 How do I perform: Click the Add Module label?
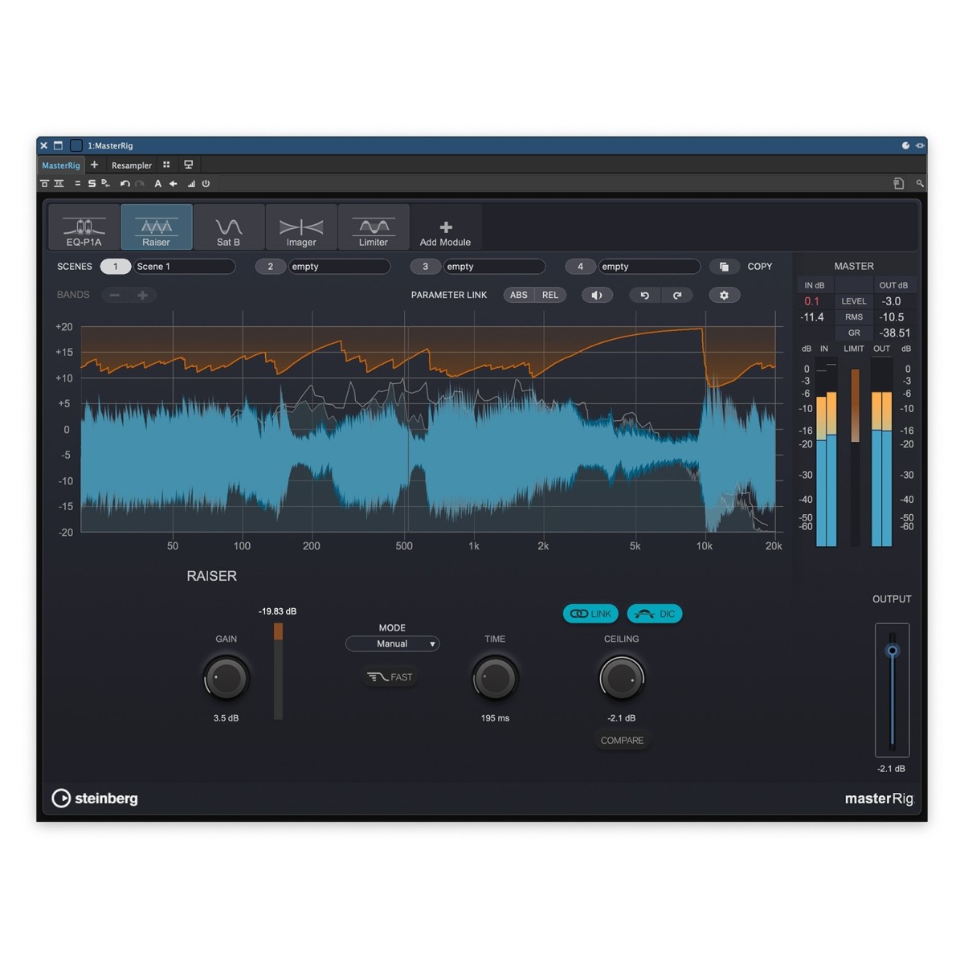(x=445, y=243)
